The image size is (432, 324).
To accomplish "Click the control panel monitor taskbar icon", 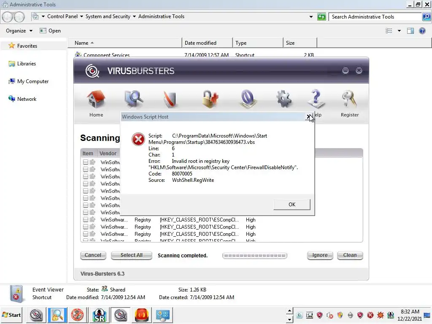I will pyautogui.click(x=162, y=315).
